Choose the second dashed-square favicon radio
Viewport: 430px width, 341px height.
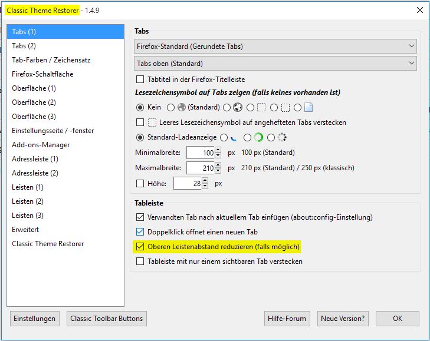pyautogui.click(x=274, y=107)
